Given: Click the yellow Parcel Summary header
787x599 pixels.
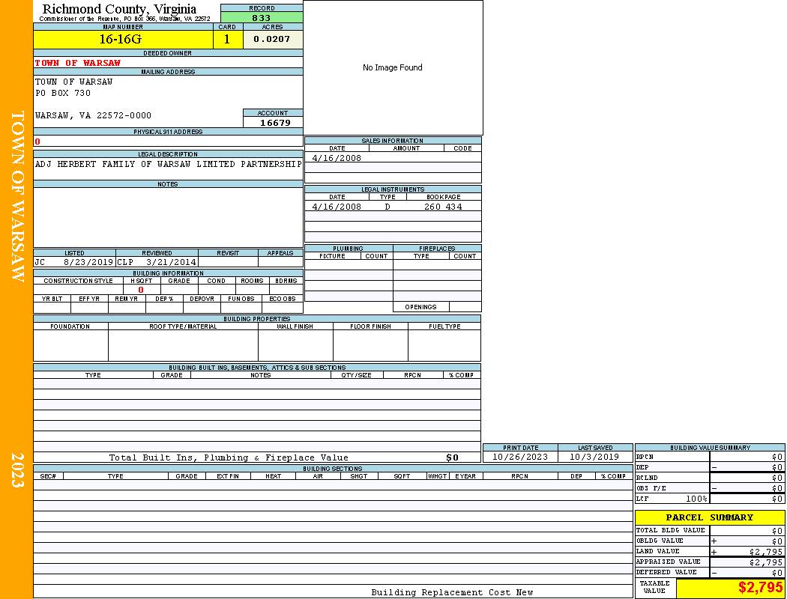Looking at the screenshot, I should pos(709,517).
